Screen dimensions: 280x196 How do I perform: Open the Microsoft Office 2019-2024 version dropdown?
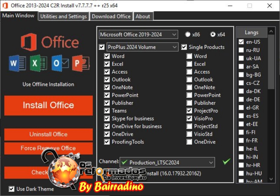(x=138, y=34)
